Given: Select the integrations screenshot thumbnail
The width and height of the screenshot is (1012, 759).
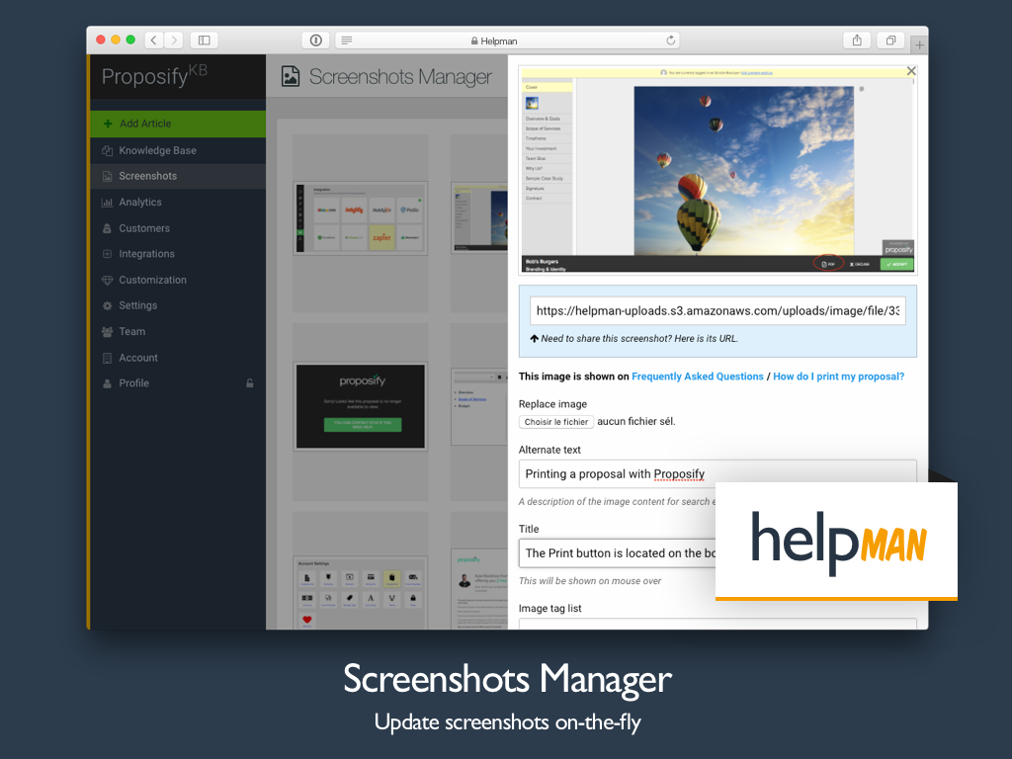Looking at the screenshot, I should (x=360, y=218).
